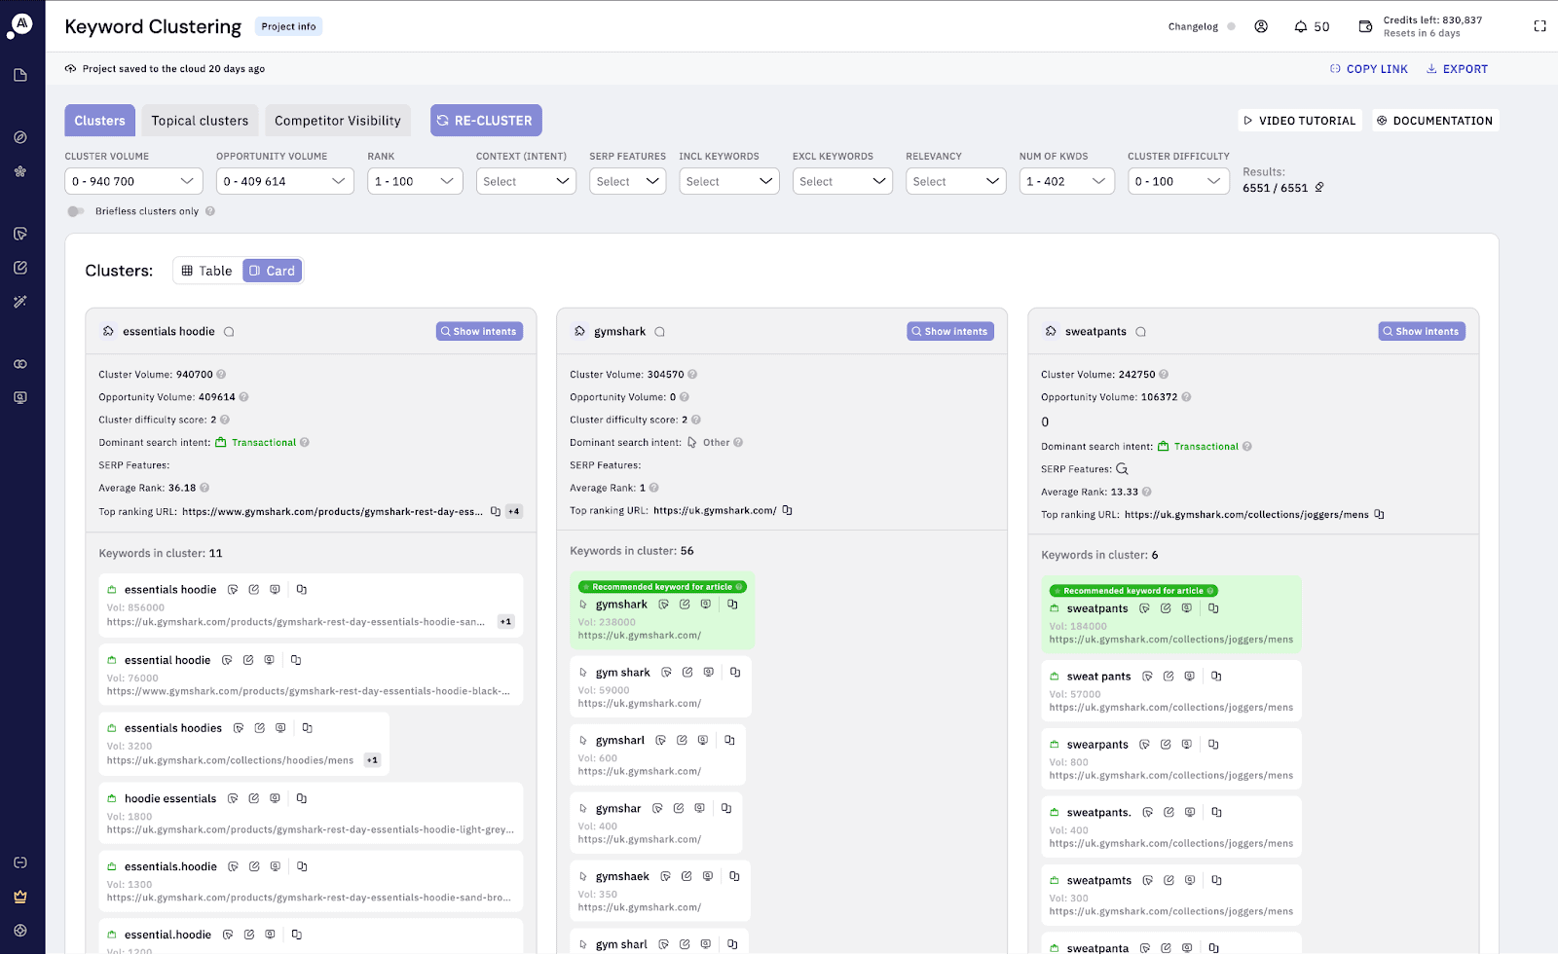Switch to Topical clusters tab
The image size is (1558, 954).
pos(200,121)
